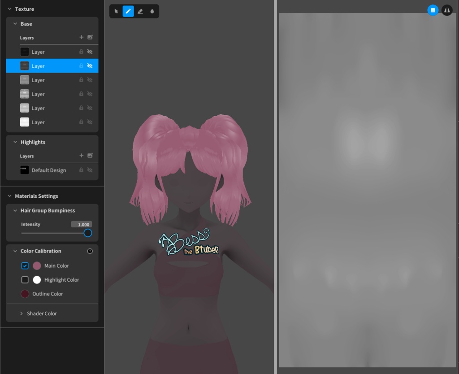Screen dimensions: 459x374
Task: Select the Default Design layer
Action: 48,170
